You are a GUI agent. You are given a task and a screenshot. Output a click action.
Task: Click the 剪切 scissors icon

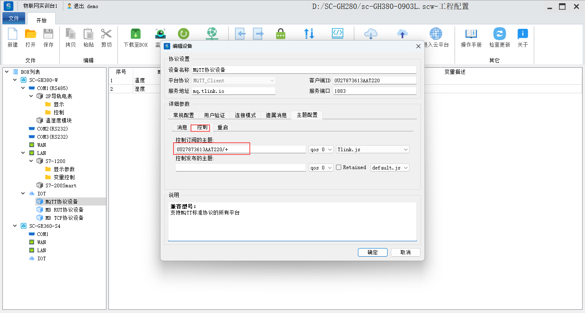[x=106, y=34]
